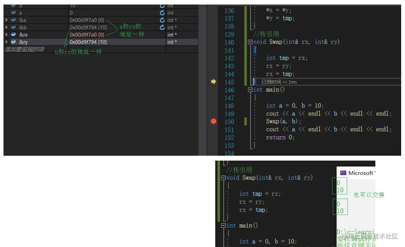Image resolution: width=405 pixels, height=247 pixels.
Task: Click the cout statement on line 149
Action: tap(329, 114)
